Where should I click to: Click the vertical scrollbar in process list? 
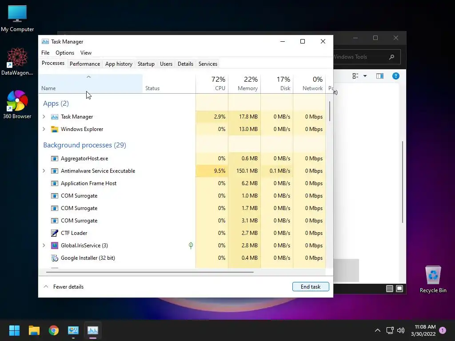(330, 111)
